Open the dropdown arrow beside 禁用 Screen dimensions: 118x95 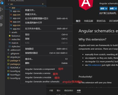click(106, 8)
